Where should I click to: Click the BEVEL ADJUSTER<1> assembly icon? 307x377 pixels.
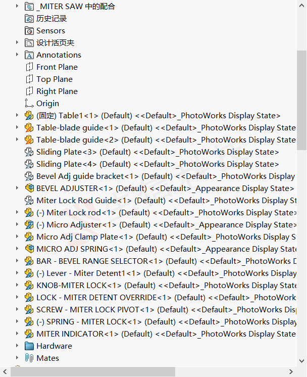click(29, 188)
